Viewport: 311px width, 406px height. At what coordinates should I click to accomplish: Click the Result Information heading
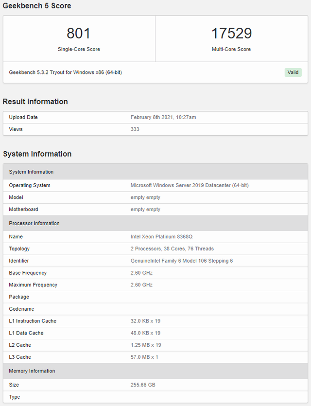coord(35,102)
